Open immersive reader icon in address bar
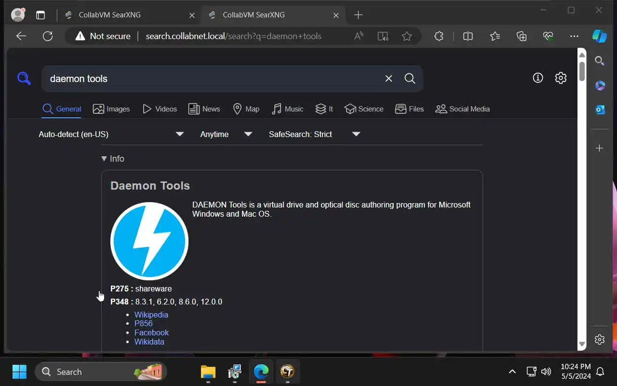The height and width of the screenshot is (386, 617). [x=383, y=36]
